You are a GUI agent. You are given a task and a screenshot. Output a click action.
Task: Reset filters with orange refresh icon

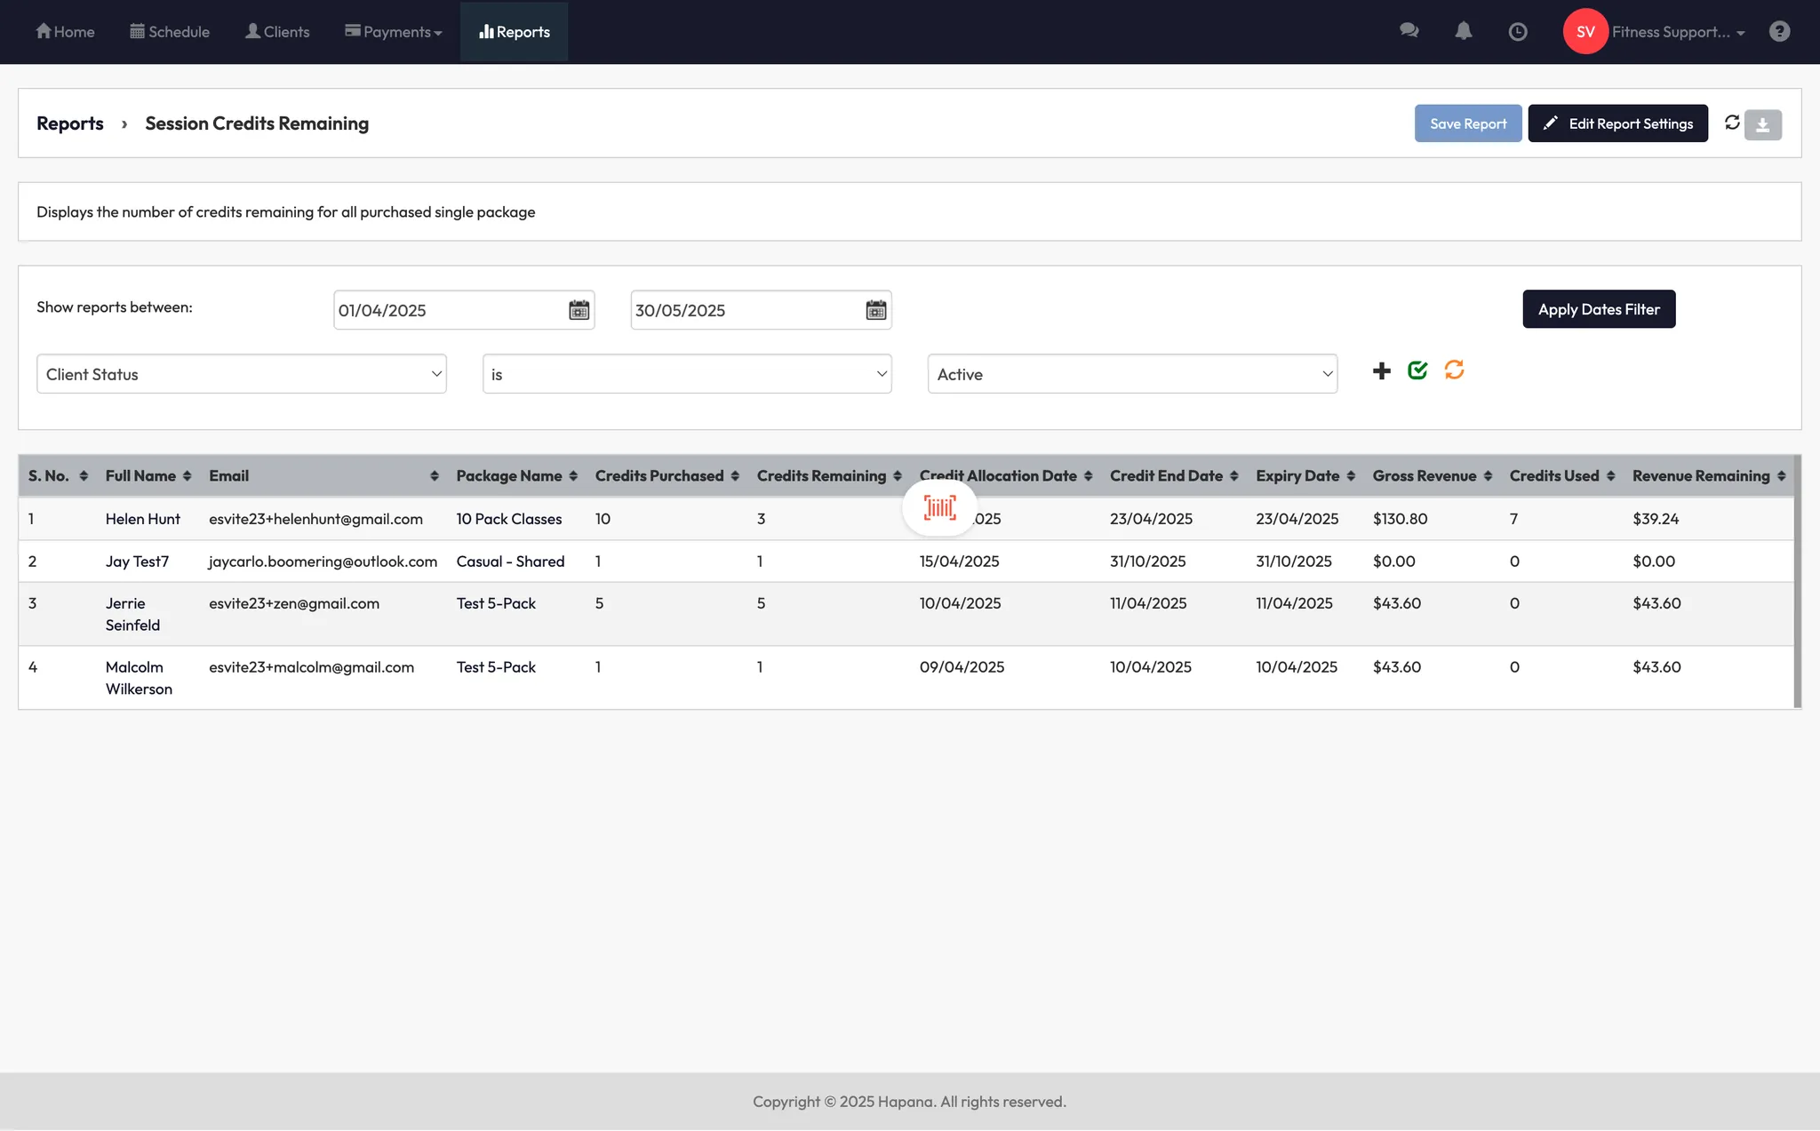click(1454, 370)
